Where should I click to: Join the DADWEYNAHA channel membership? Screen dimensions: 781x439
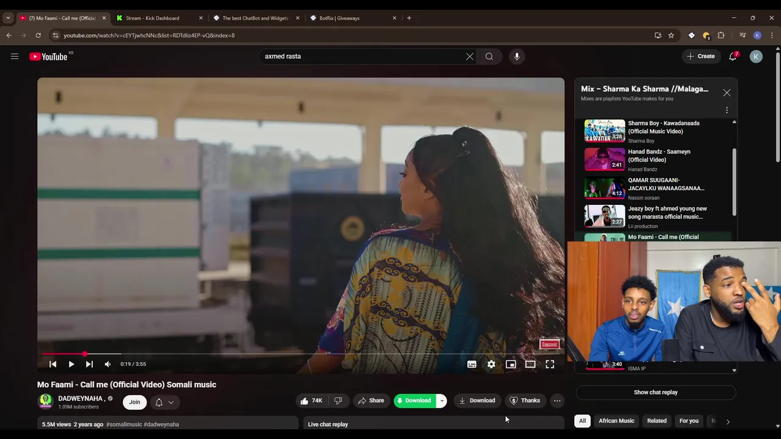tap(134, 402)
